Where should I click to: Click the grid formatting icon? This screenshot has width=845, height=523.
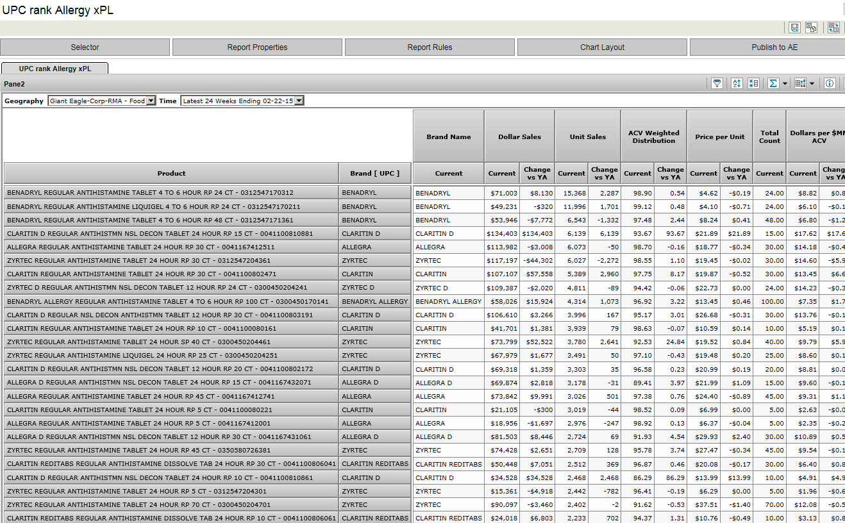(x=799, y=83)
